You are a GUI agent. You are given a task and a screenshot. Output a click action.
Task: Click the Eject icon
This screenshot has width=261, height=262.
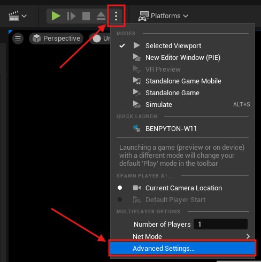101,16
